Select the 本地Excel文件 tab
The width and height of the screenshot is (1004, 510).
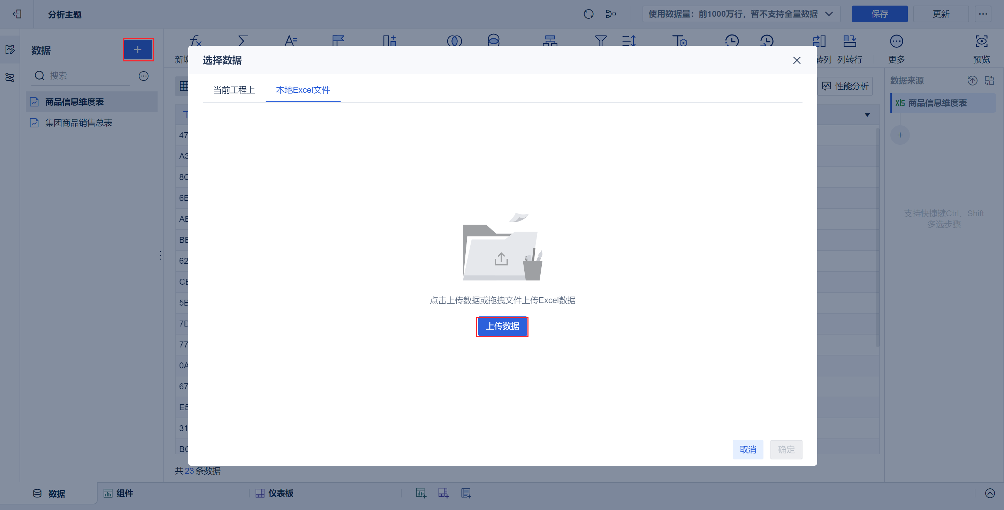tap(303, 90)
